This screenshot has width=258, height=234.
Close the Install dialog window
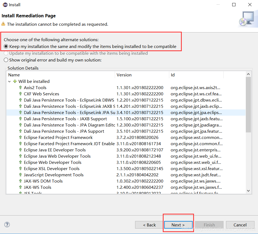250,5
